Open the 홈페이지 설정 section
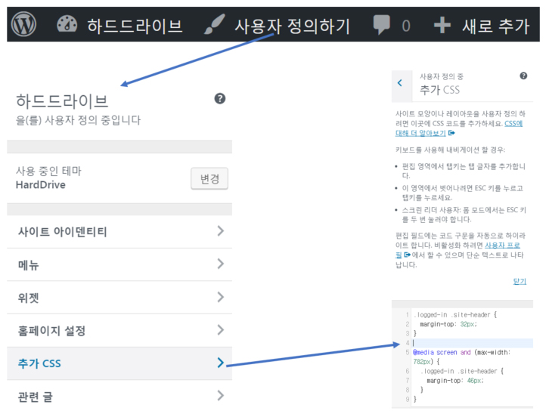This screenshot has height=417, width=546. pyautogui.click(x=119, y=330)
